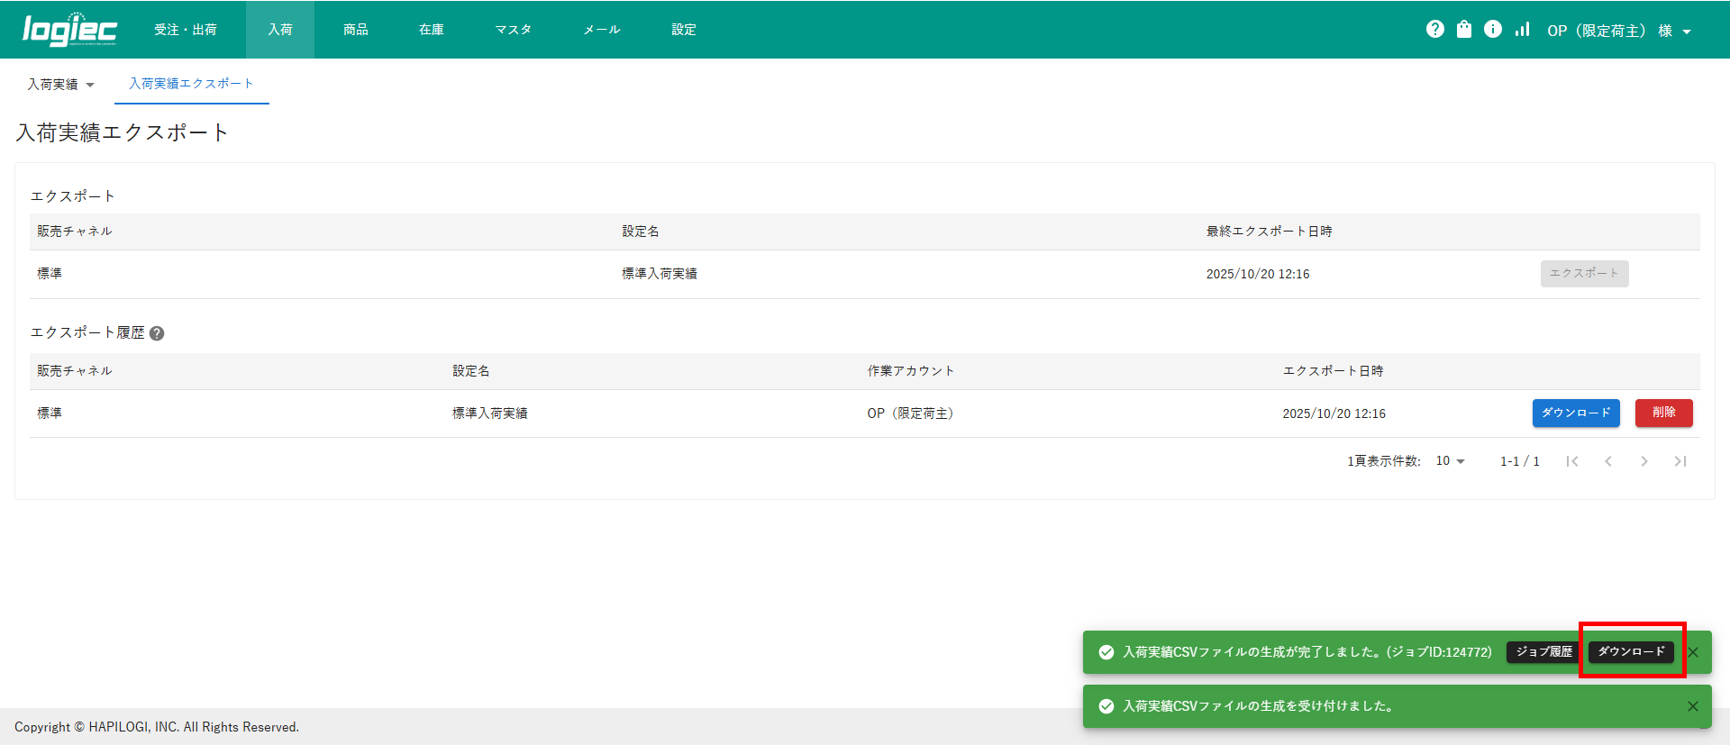Click the logiec logo
This screenshot has width=1730, height=745.
click(x=69, y=30)
